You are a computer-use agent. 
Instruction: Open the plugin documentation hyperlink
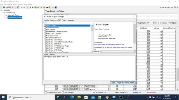[x=109, y=44]
